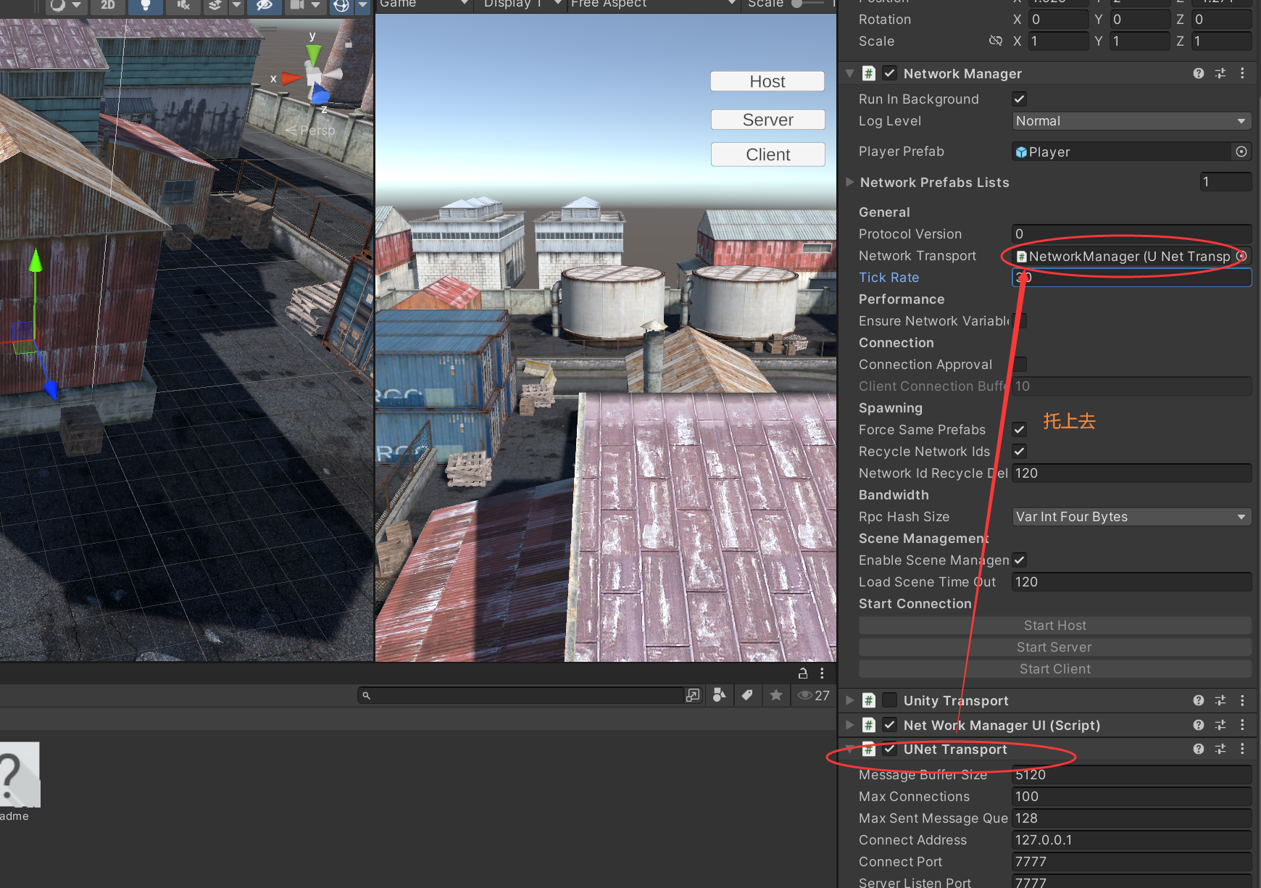Open UNet Transport more options menu
The image size is (1261, 888).
[1242, 749]
